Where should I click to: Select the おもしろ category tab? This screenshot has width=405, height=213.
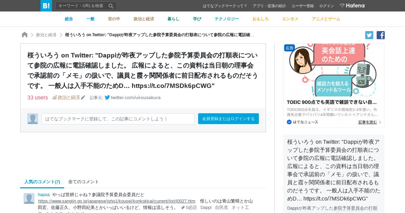(261, 19)
